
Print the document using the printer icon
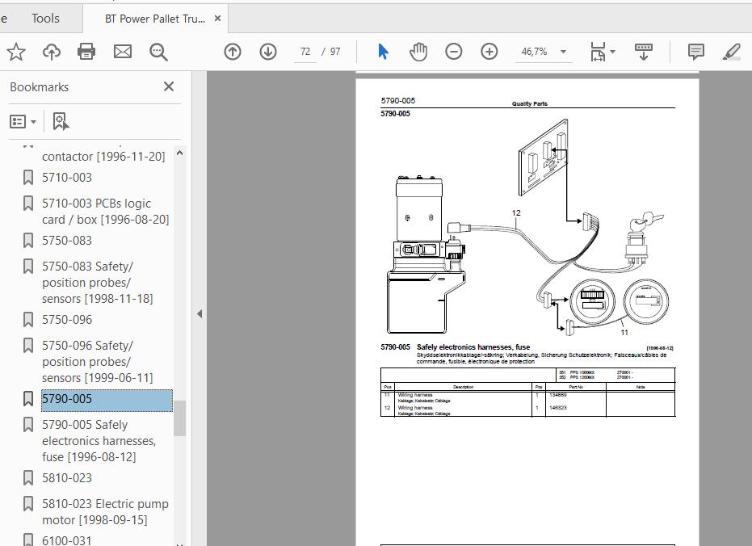click(86, 52)
